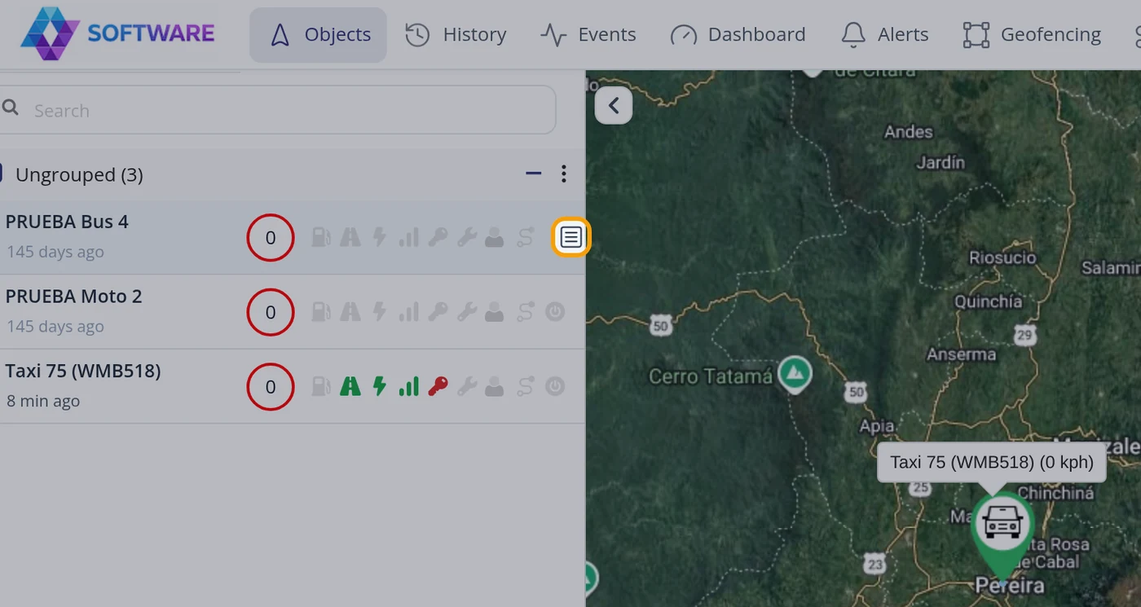Open the Dashboard tab
1141x607 pixels.
(x=738, y=35)
